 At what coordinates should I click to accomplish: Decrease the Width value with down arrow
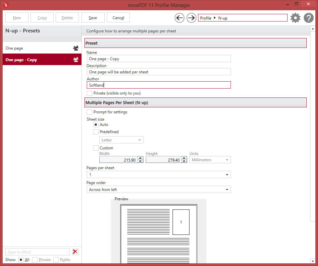(x=140, y=161)
